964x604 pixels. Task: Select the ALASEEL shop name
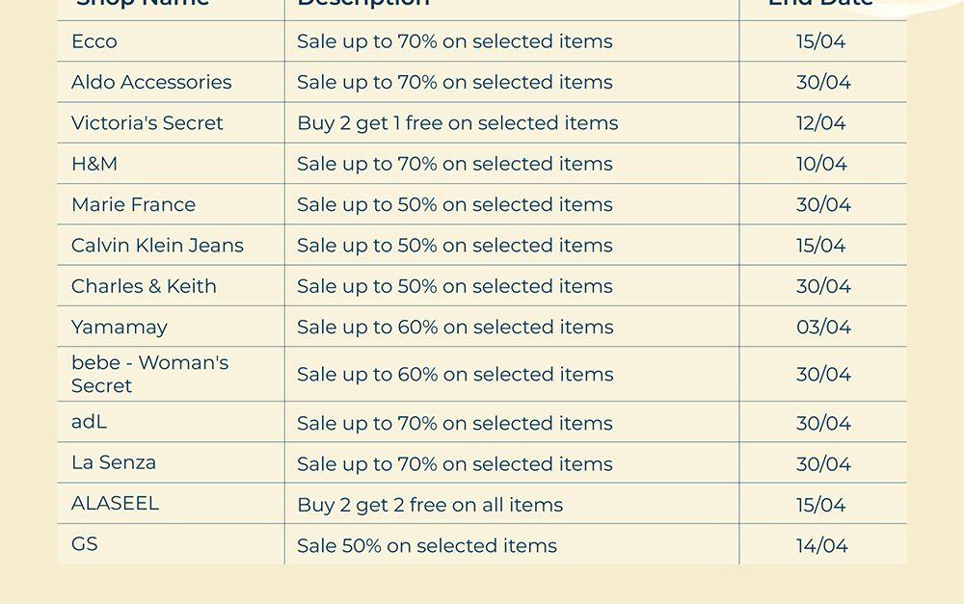115,503
